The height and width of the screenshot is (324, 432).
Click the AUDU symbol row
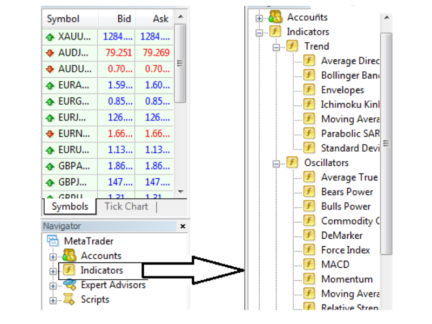(x=107, y=69)
